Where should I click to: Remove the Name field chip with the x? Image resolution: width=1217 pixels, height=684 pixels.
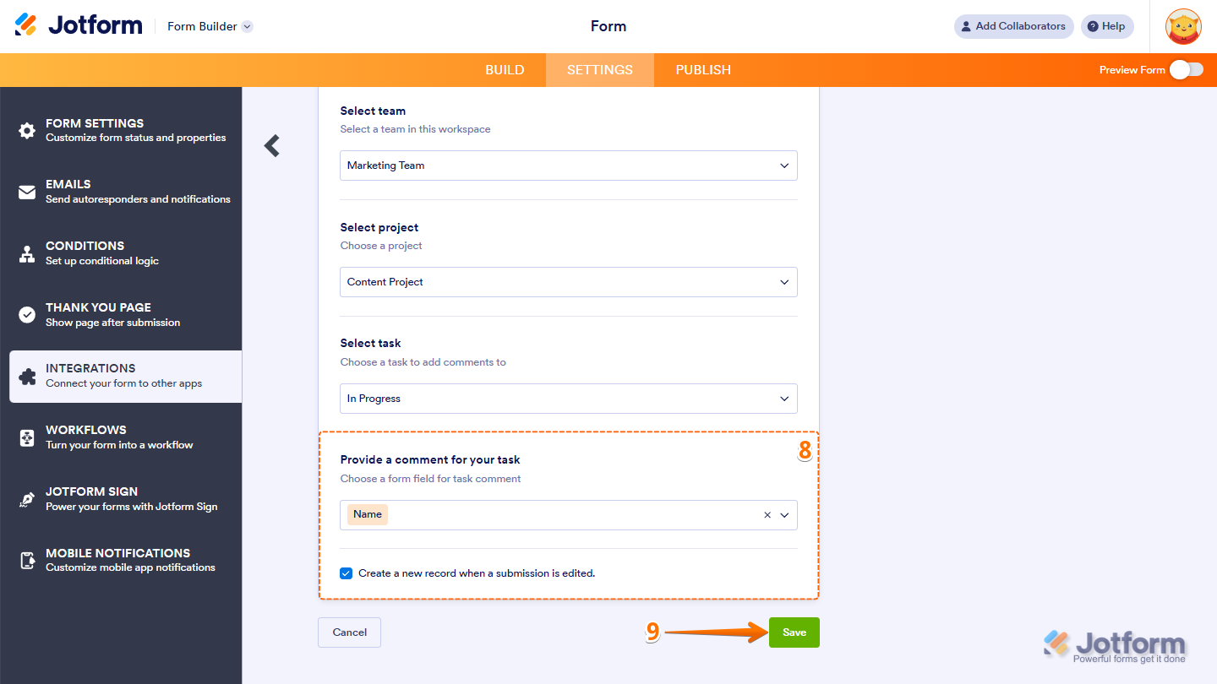point(767,514)
